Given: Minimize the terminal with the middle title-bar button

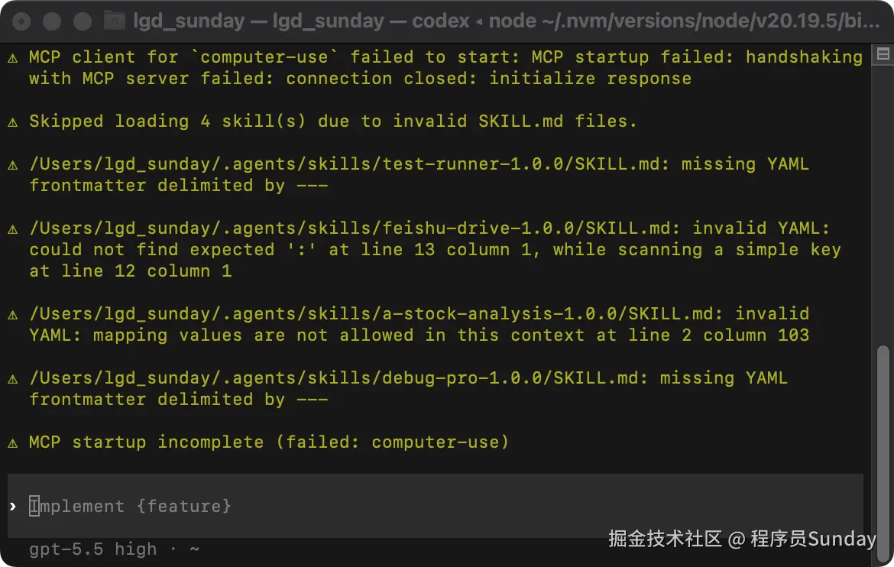Looking at the screenshot, I should (x=52, y=21).
